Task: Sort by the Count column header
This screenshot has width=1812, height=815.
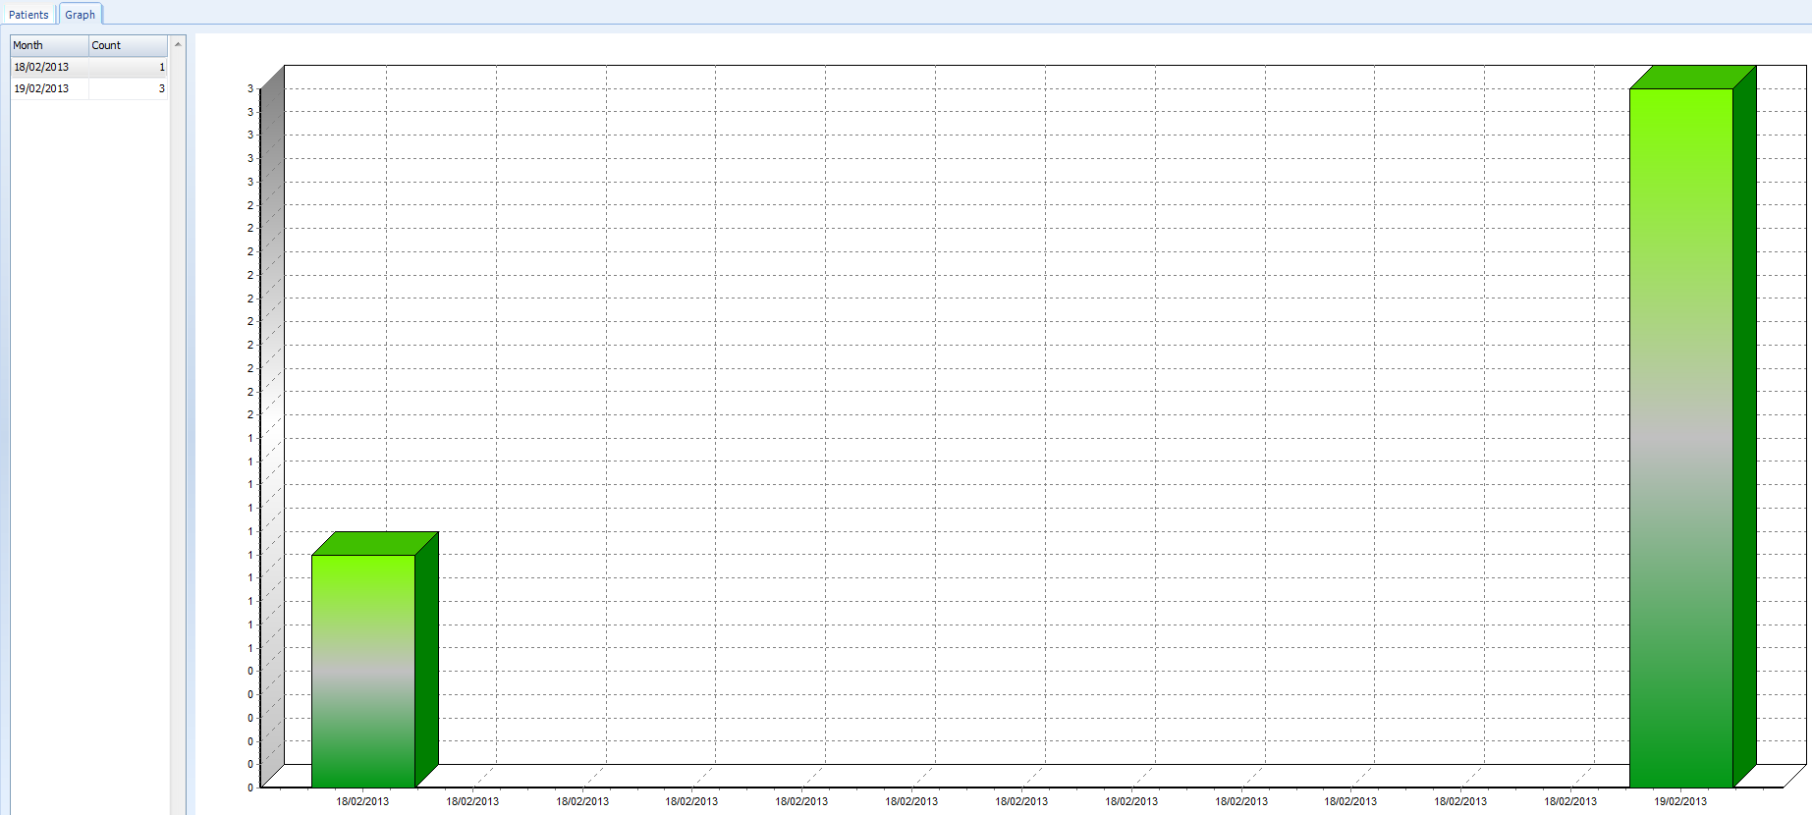Action: pyautogui.click(x=128, y=45)
